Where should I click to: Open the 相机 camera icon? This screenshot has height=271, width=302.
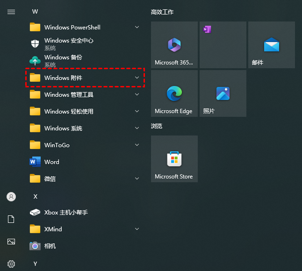pos(35,246)
